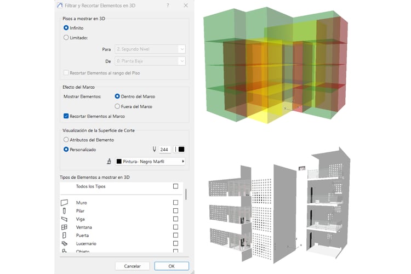The height and width of the screenshot is (274, 411).
Task: Select the Infinito radio button
Action: 66,28
